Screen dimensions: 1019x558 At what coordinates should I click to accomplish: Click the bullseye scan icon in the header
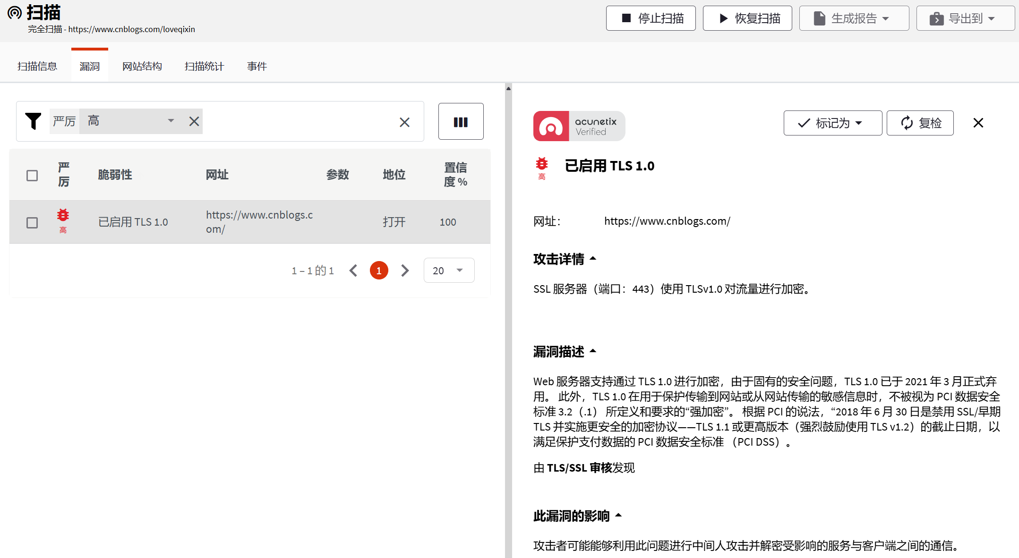coord(14,13)
